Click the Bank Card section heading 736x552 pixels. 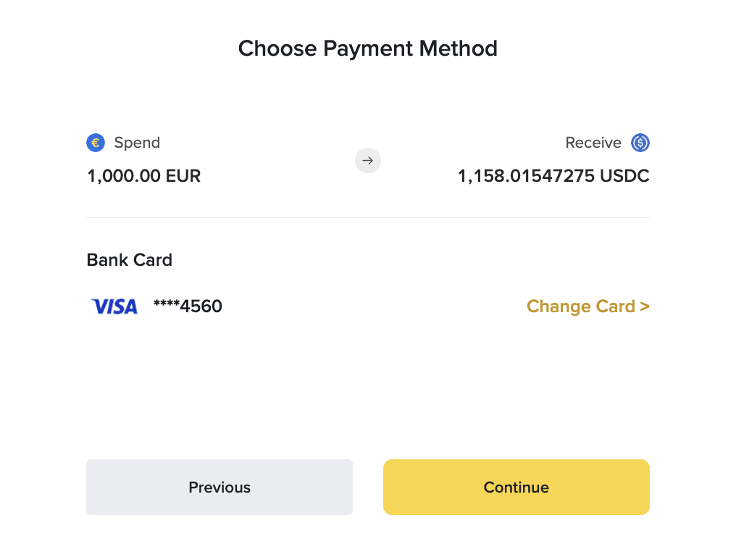pyautogui.click(x=130, y=260)
